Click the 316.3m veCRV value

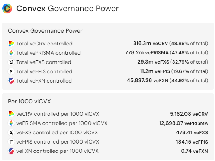[151, 44]
